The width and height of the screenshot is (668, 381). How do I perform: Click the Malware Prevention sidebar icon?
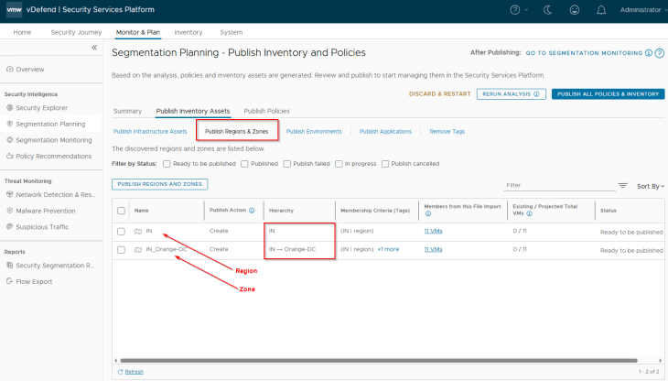(x=10, y=211)
